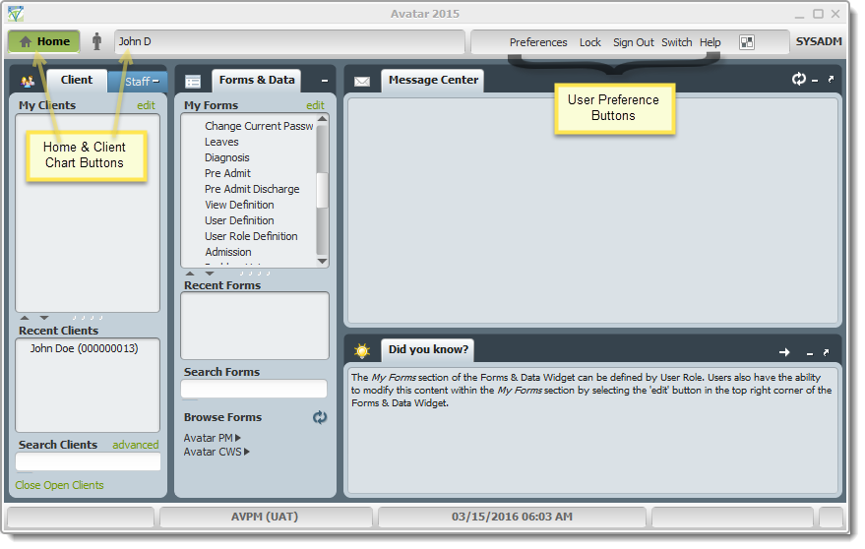Click Sign Out
The width and height of the screenshot is (865, 549).
pos(634,42)
